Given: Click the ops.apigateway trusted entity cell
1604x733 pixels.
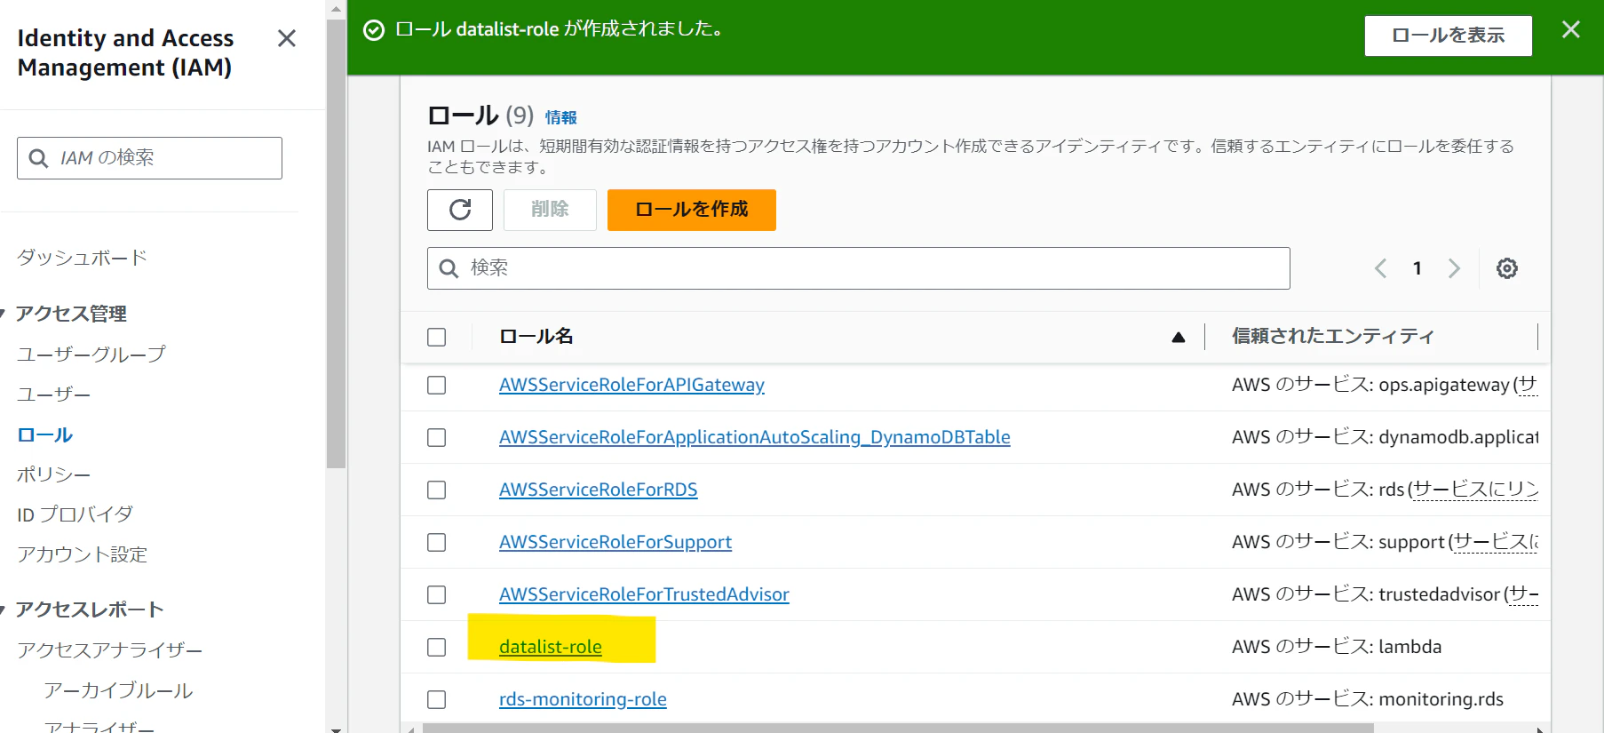Looking at the screenshot, I should 1385,385.
